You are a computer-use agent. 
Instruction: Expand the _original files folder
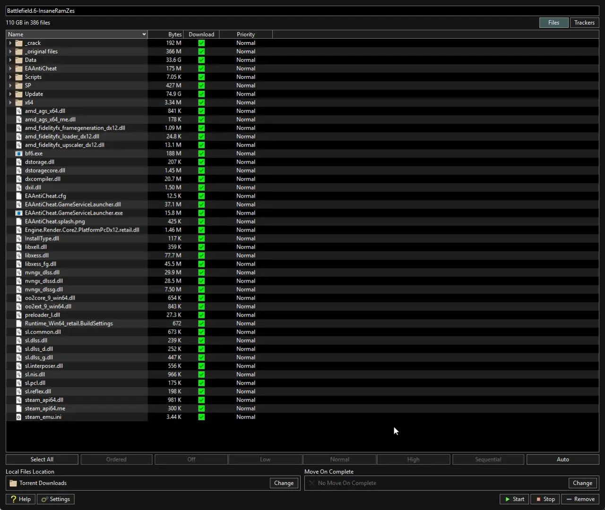(10, 52)
